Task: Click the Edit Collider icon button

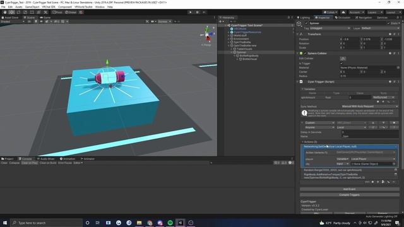Action: click(343, 59)
